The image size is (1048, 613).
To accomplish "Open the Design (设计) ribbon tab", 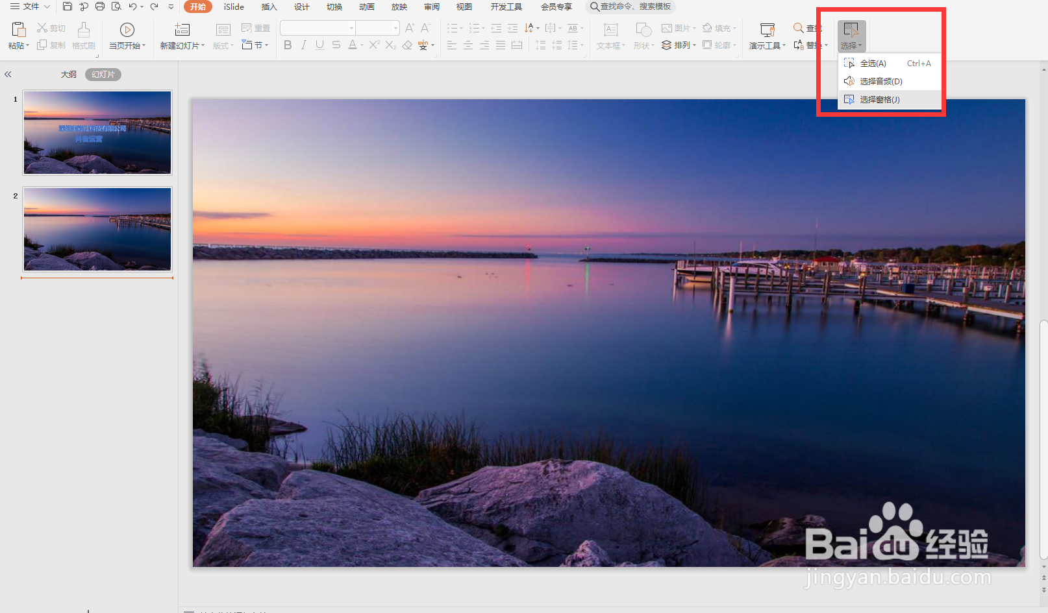I will (x=301, y=6).
